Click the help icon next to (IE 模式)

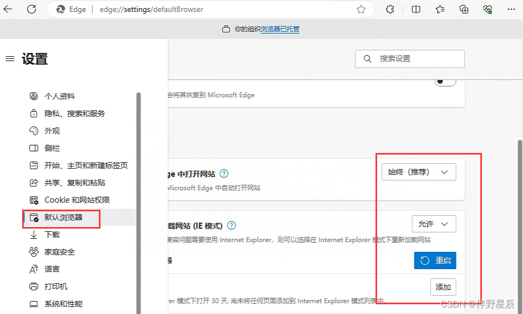coord(231,225)
